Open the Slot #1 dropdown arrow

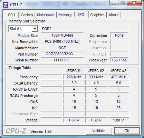point(35,29)
